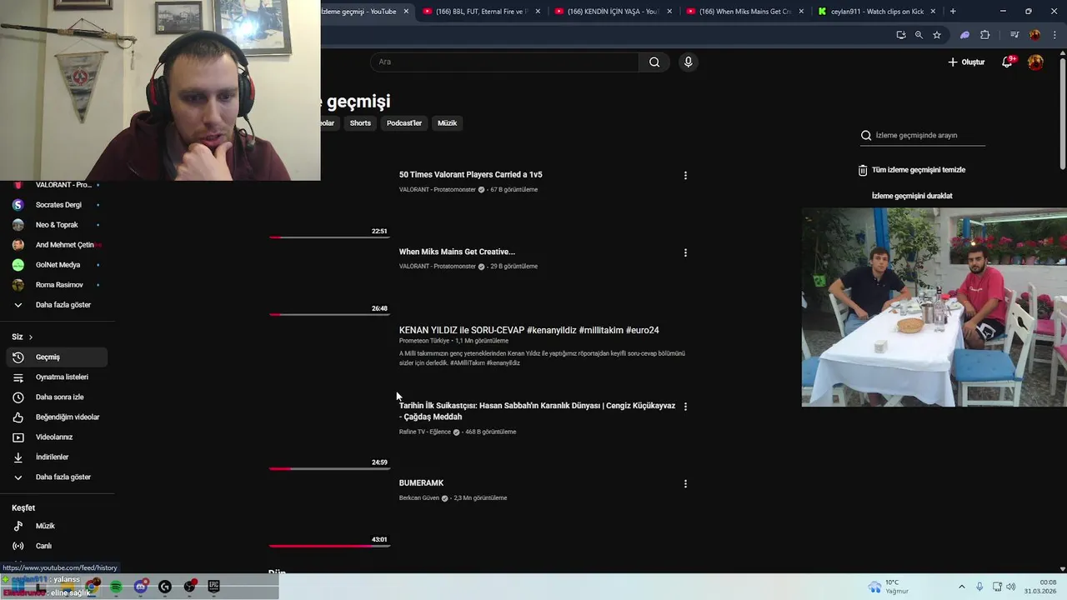Open YouTube notifications bell
The width and height of the screenshot is (1067, 600).
pos(1007,62)
